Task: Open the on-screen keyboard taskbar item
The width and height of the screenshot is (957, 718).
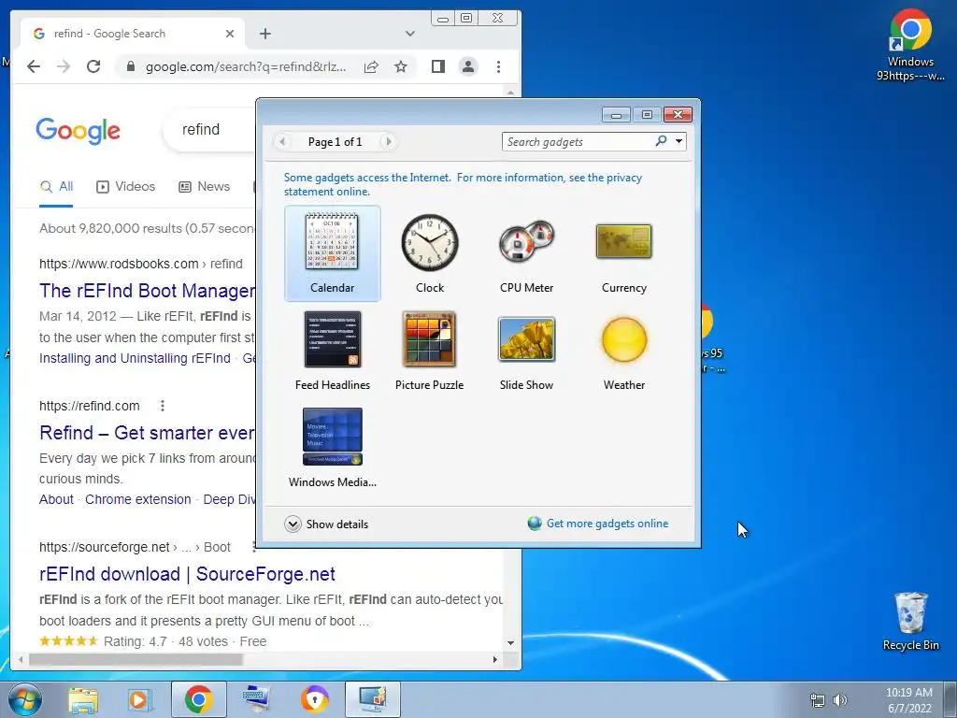Action: 256,699
